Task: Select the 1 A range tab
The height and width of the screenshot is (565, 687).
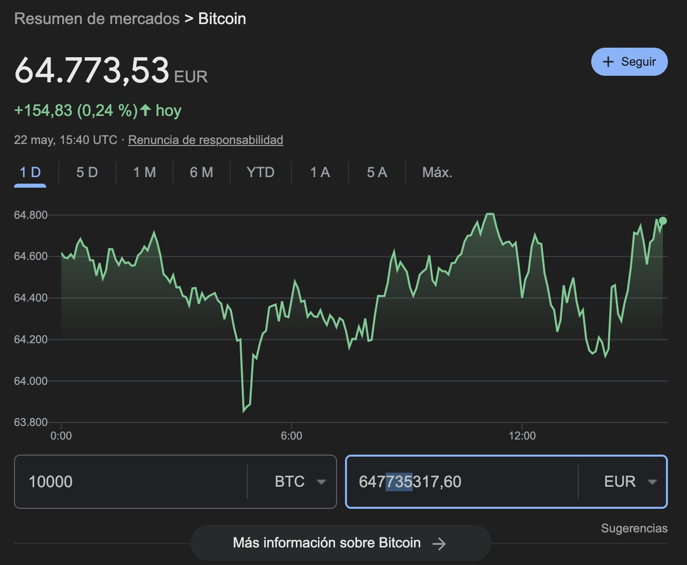Action: tap(320, 173)
